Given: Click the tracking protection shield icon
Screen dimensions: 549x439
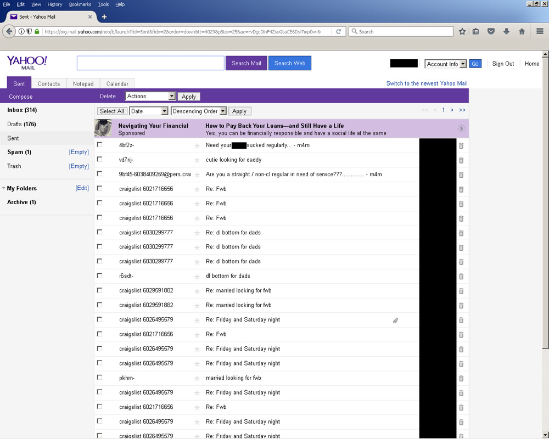Looking at the screenshot, I should [x=29, y=31].
